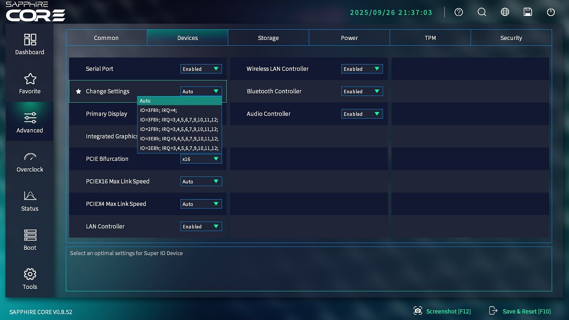Switch to the Devices tab
Viewport: 569px width, 320px height.
click(188, 38)
